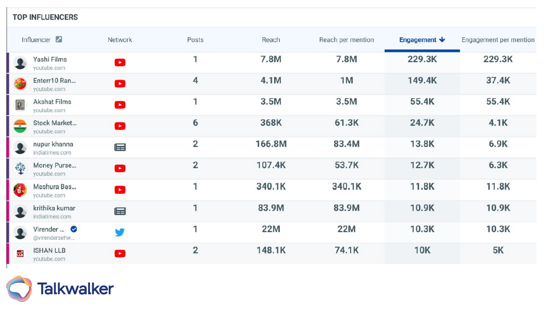
Task: Open the Yashi Films avatar
Action: coord(20,63)
